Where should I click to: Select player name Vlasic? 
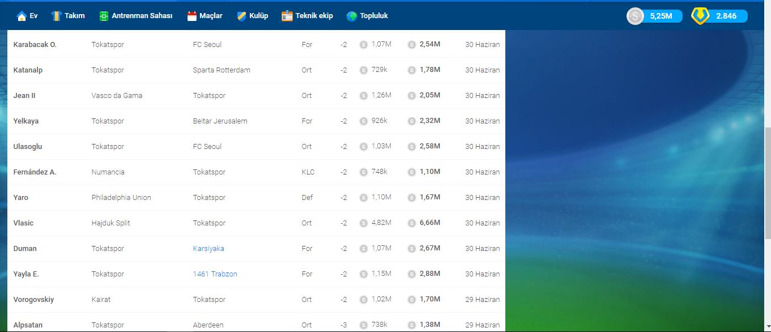23,223
